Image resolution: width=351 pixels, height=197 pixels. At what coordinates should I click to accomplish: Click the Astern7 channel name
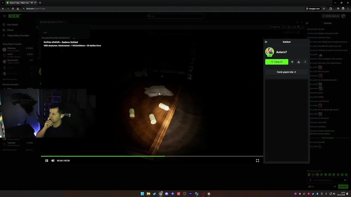281,52
